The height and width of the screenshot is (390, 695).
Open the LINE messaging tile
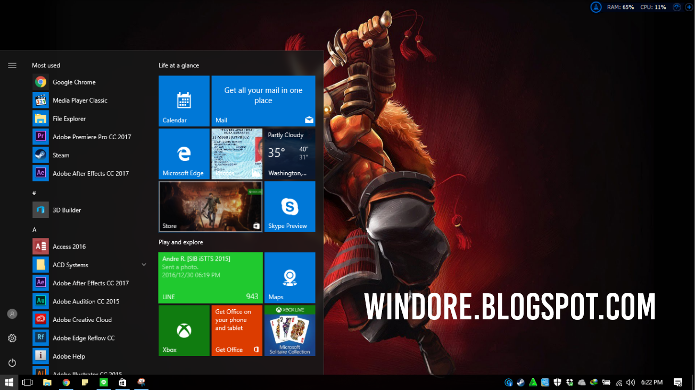(x=211, y=278)
